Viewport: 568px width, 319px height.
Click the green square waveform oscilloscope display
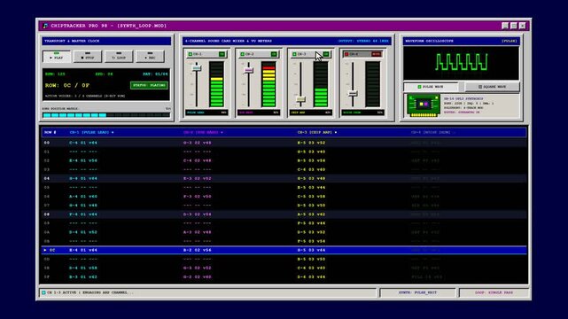tap(461, 63)
